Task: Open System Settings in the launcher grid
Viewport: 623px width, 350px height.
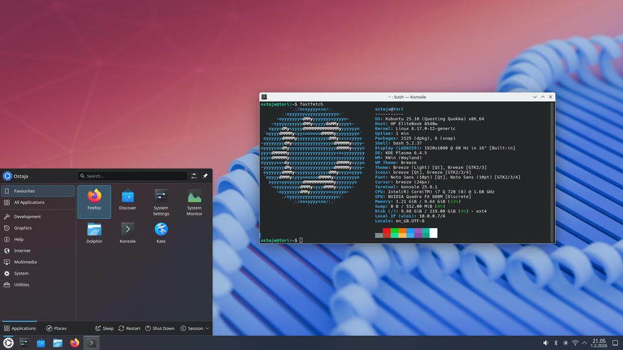Action: click(x=161, y=200)
